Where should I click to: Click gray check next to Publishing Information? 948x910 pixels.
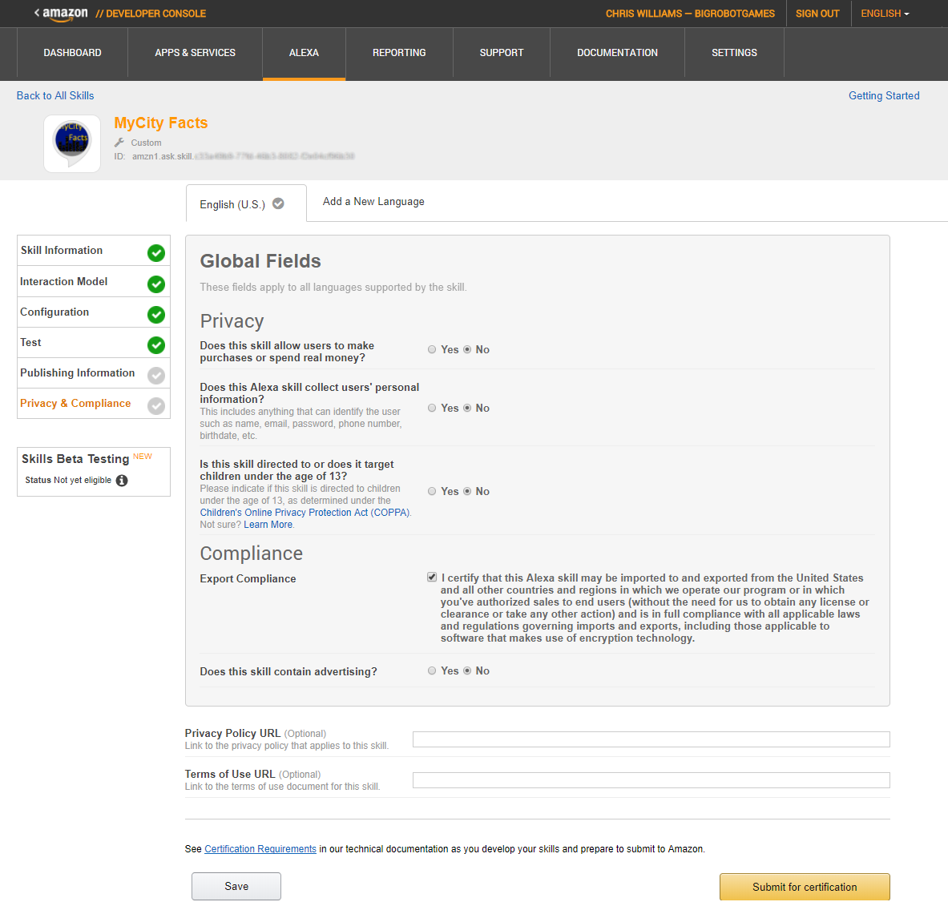pos(156,375)
